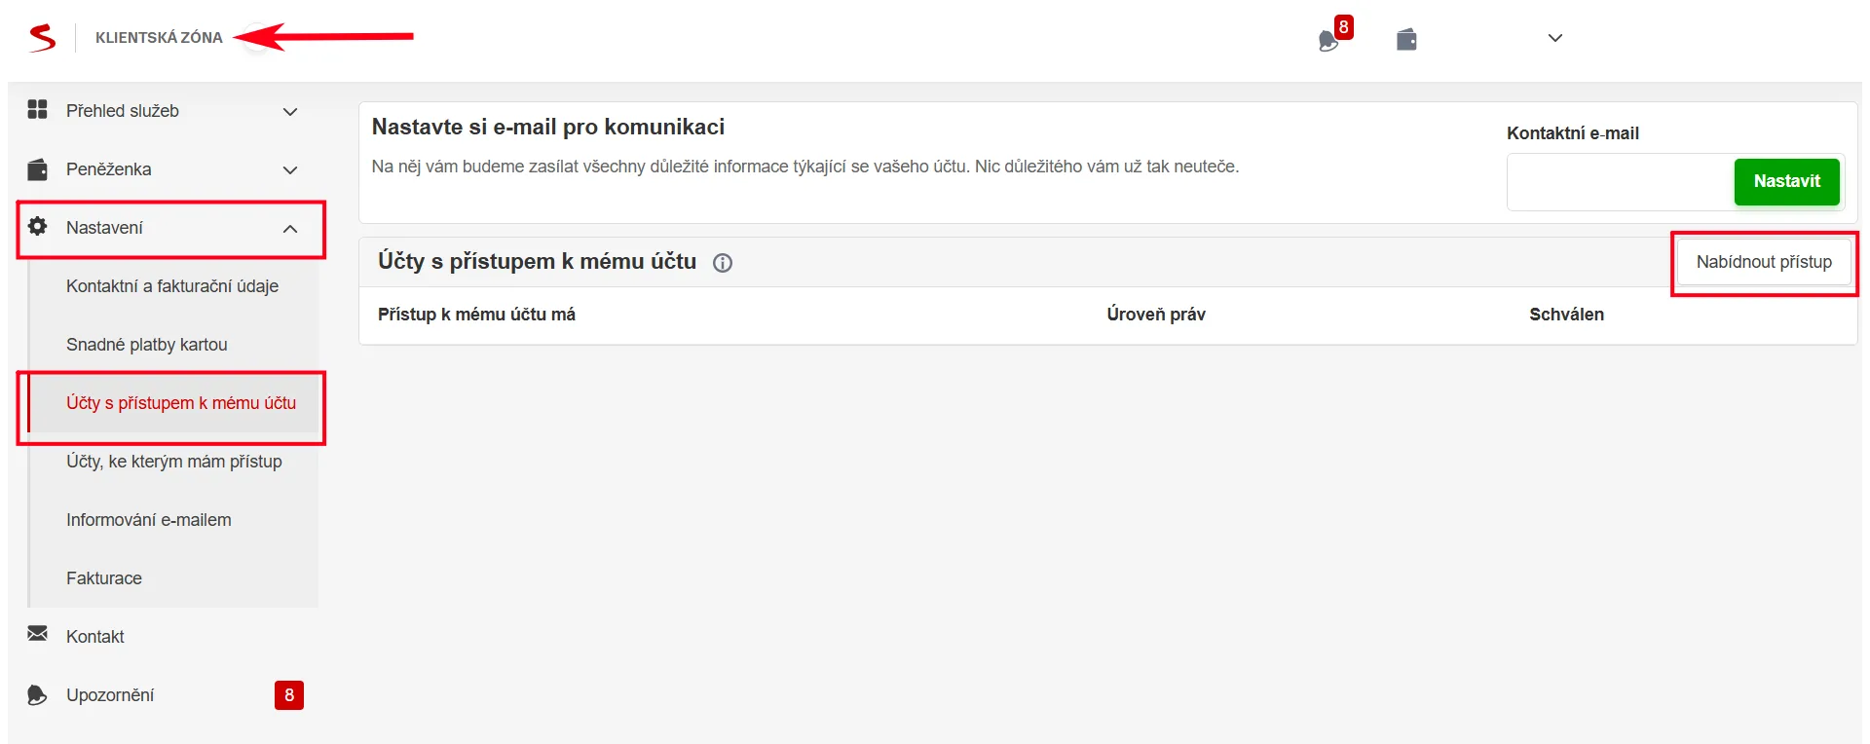
Task: Open the wallet icon in top bar
Action: pyautogui.click(x=1406, y=39)
